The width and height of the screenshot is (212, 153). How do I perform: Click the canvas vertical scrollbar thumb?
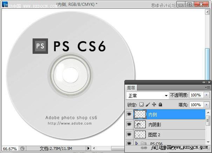point(207,64)
